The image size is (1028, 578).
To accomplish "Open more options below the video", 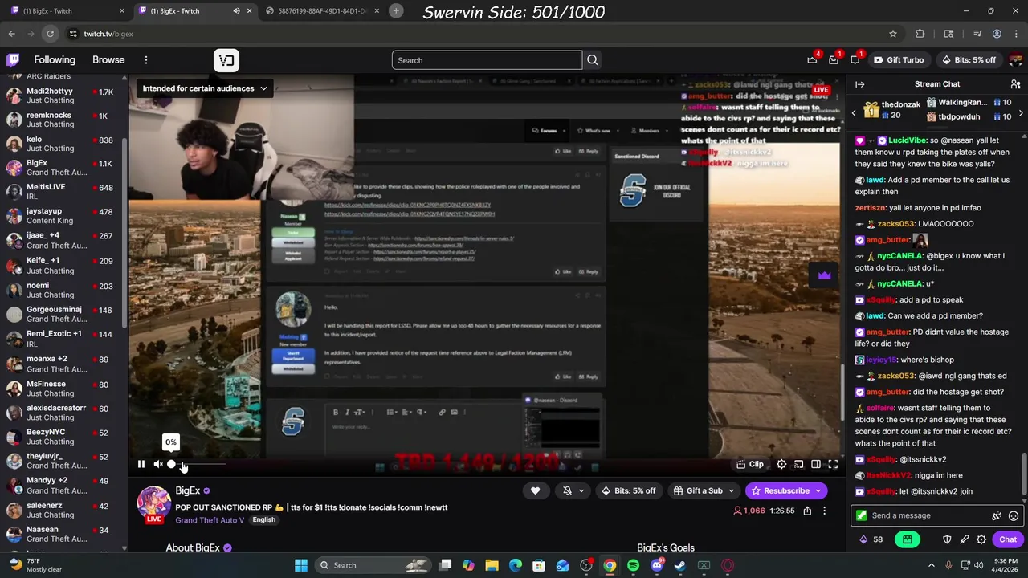I will point(824,511).
